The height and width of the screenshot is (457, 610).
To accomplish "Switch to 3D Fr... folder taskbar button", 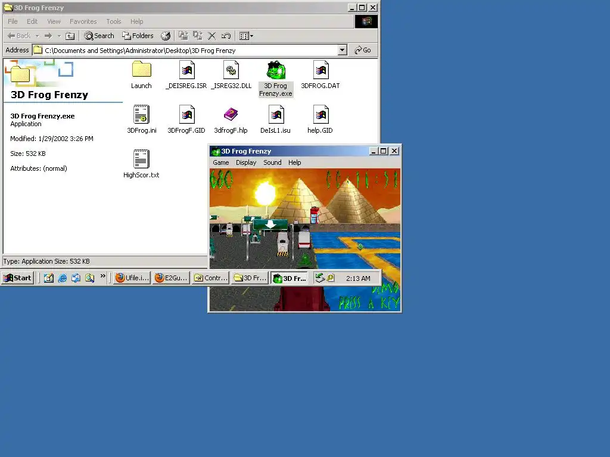I will point(250,278).
